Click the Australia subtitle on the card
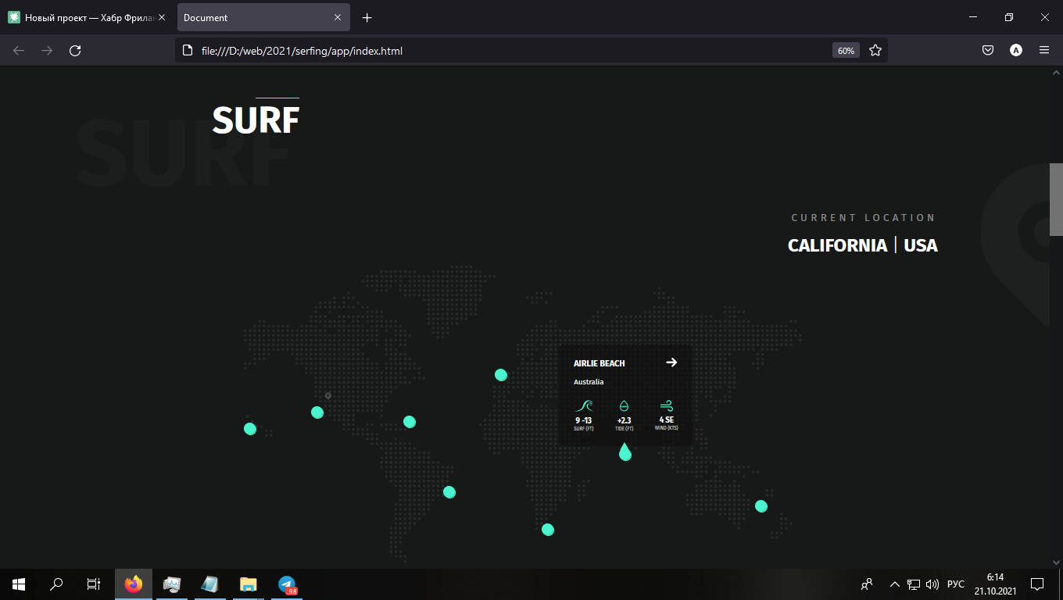This screenshot has width=1063, height=600. [589, 382]
